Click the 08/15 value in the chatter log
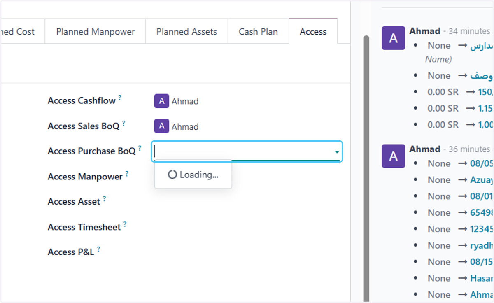Image resolution: width=494 pixels, height=303 pixels. pyautogui.click(x=482, y=262)
